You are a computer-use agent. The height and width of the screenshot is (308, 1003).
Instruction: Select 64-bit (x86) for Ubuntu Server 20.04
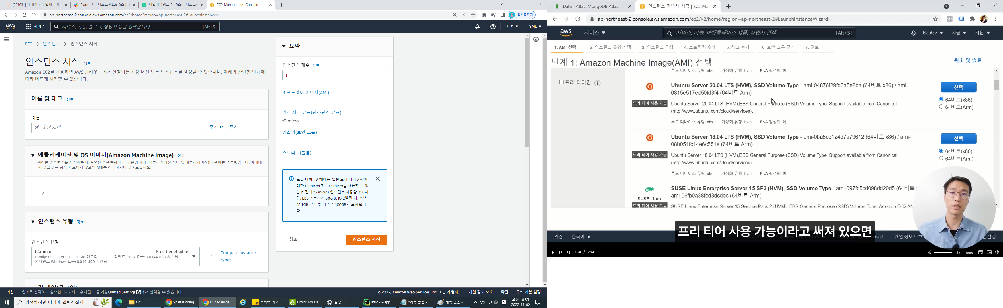[941, 100]
